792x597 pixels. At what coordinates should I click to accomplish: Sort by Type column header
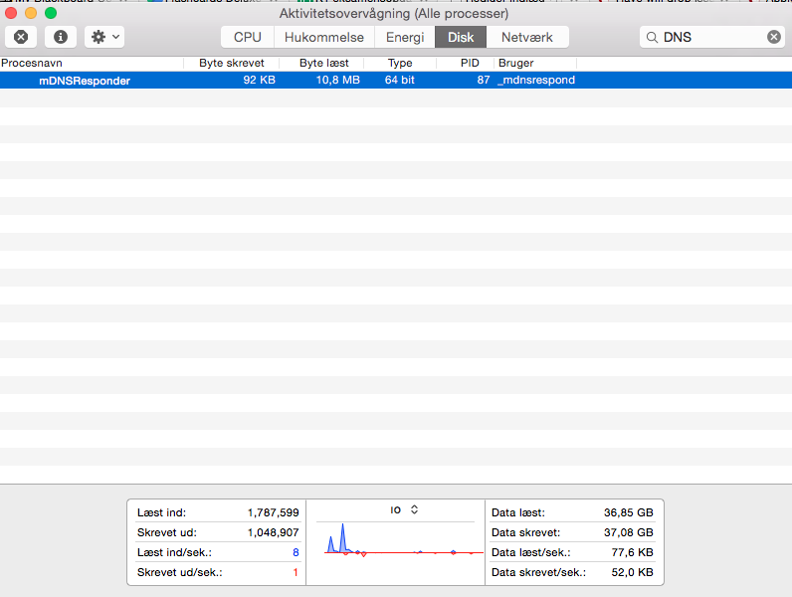(400, 63)
